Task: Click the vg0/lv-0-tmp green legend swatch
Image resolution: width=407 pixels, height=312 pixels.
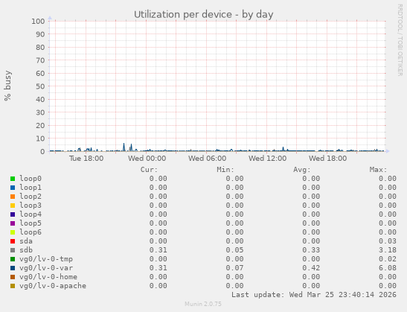Action: pos(13,259)
